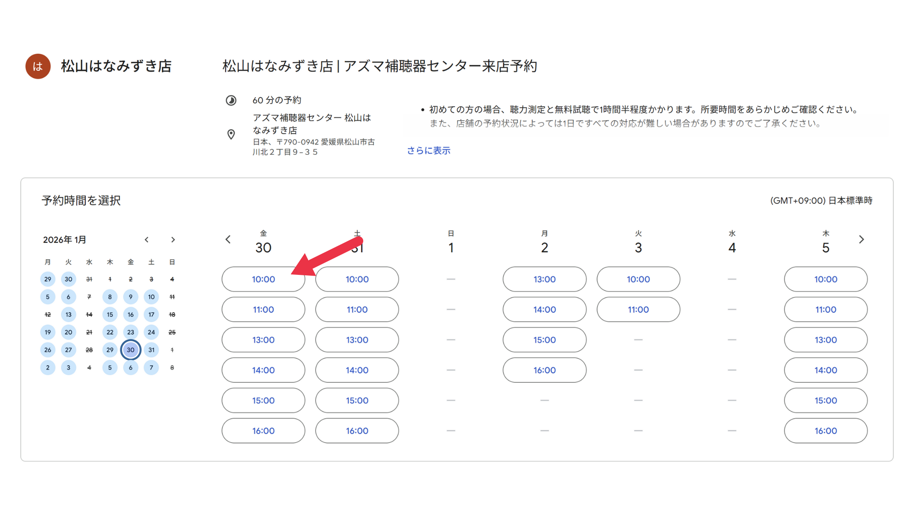
Task: Select January 31 in the mini calendar
Action: [151, 350]
